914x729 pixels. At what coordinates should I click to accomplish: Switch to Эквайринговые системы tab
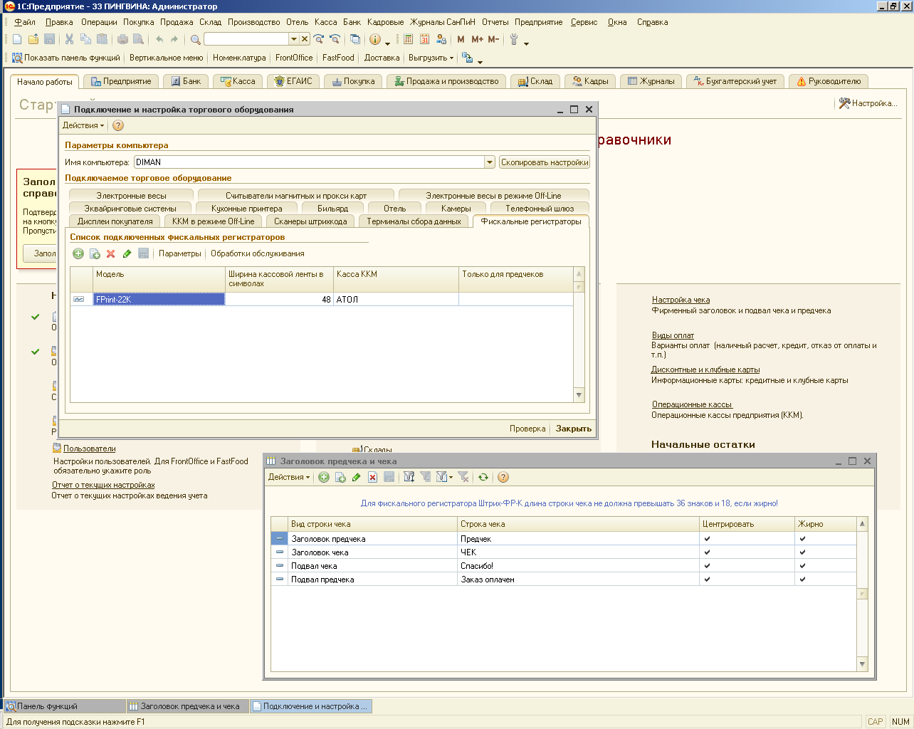(x=130, y=209)
